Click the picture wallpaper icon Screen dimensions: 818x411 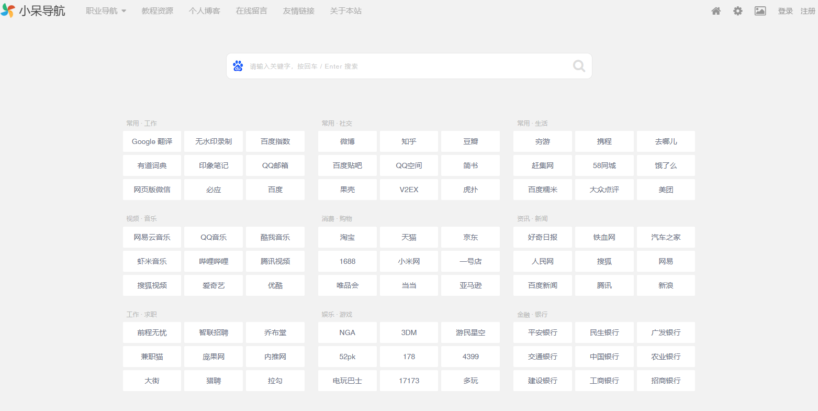point(760,11)
